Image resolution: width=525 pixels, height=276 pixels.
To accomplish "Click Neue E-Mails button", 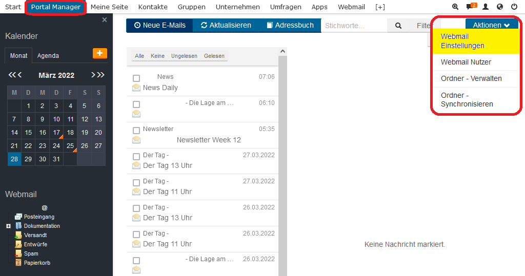I will coord(160,25).
